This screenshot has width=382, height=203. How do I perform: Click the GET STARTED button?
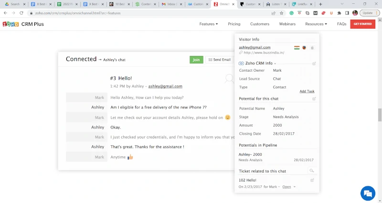tap(362, 24)
